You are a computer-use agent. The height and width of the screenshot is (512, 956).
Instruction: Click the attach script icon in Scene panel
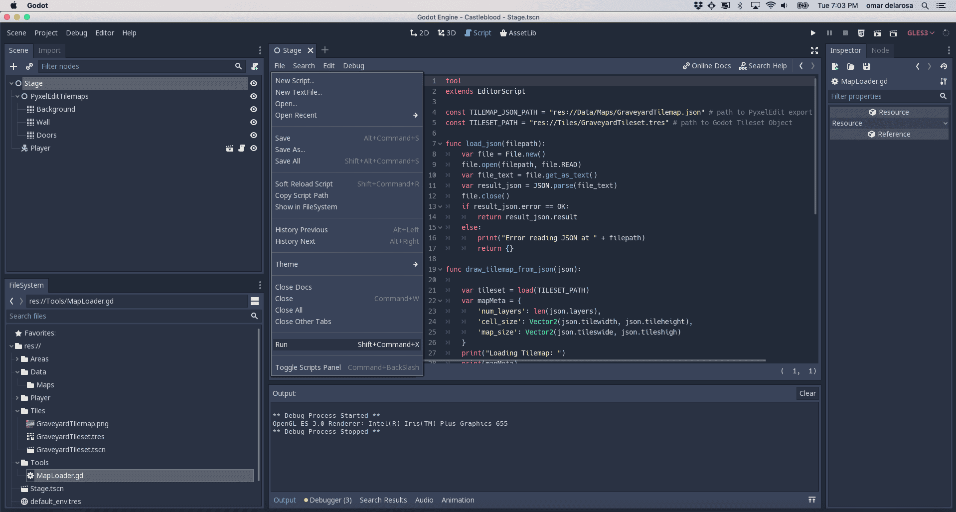pyautogui.click(x=255, y=66)
